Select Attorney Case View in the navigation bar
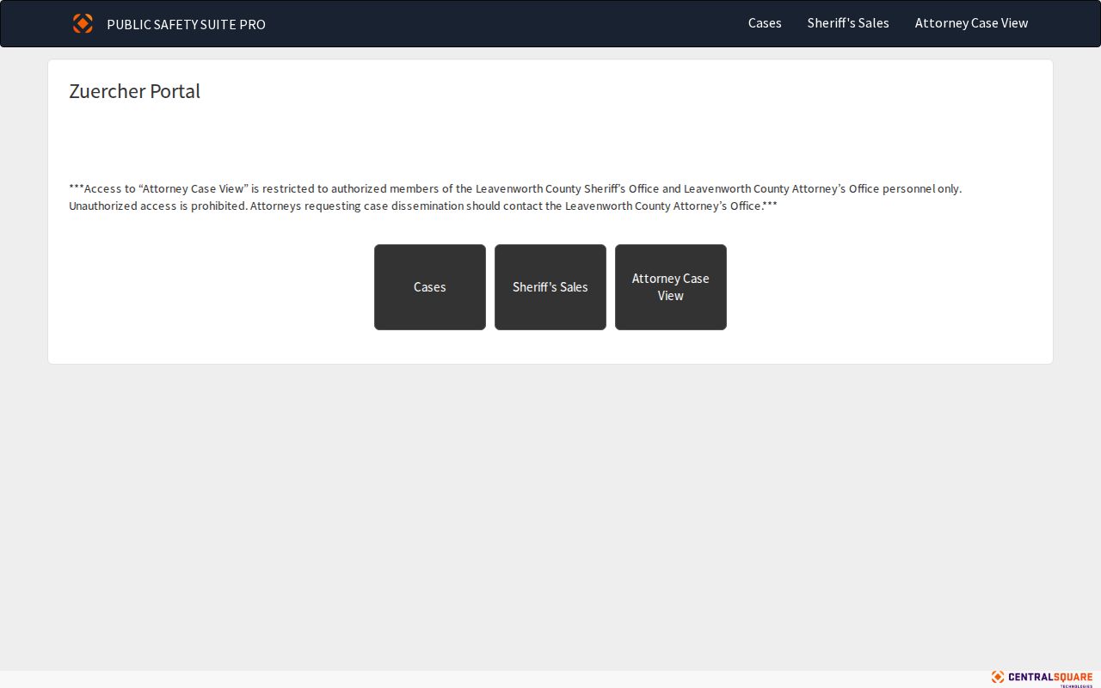Viewport: 1101px width, 688px height. point(971,23)
